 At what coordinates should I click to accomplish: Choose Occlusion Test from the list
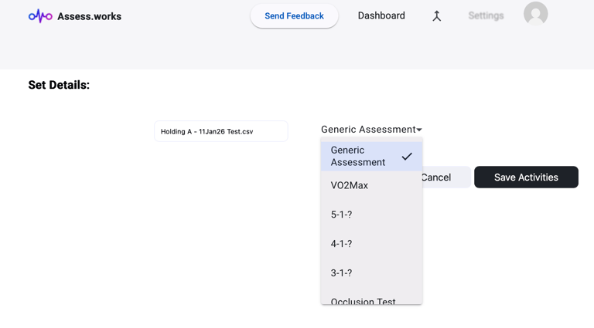click(364, 300)
